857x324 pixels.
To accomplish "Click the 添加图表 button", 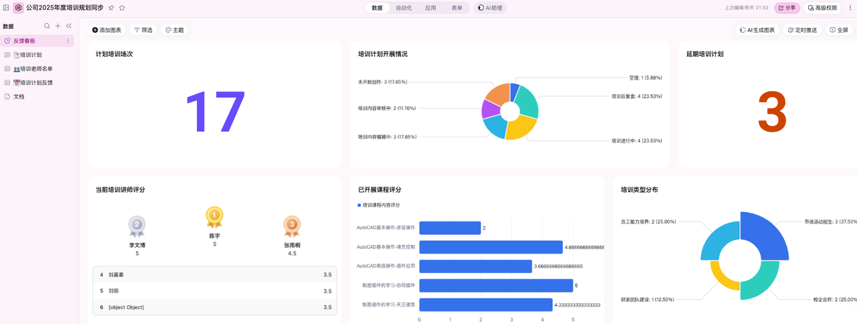I will tap(106, 30).
